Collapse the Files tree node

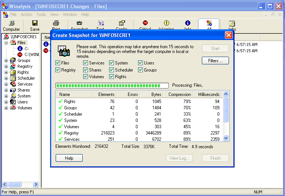click(6, 43)
